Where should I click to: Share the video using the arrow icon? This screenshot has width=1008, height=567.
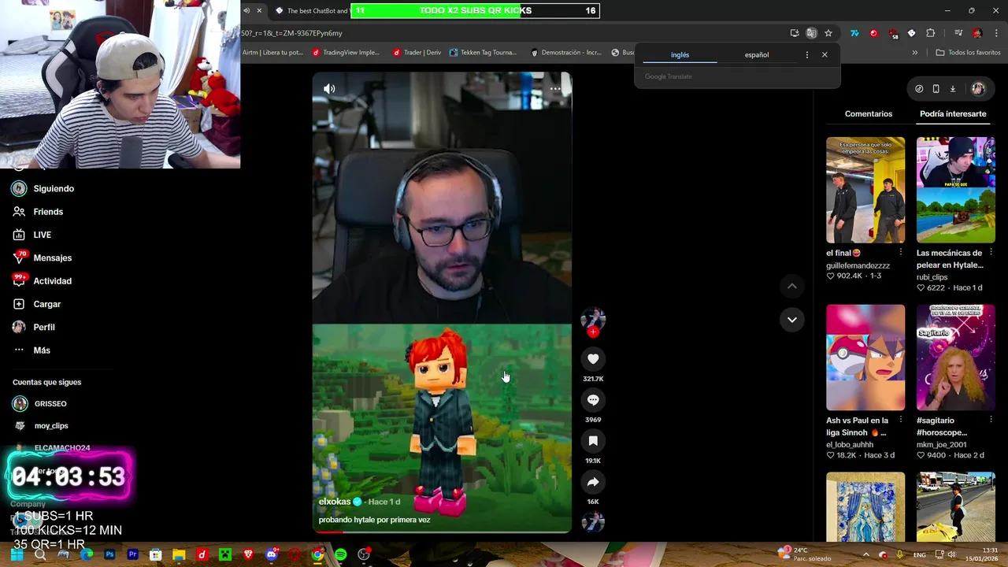593,482
